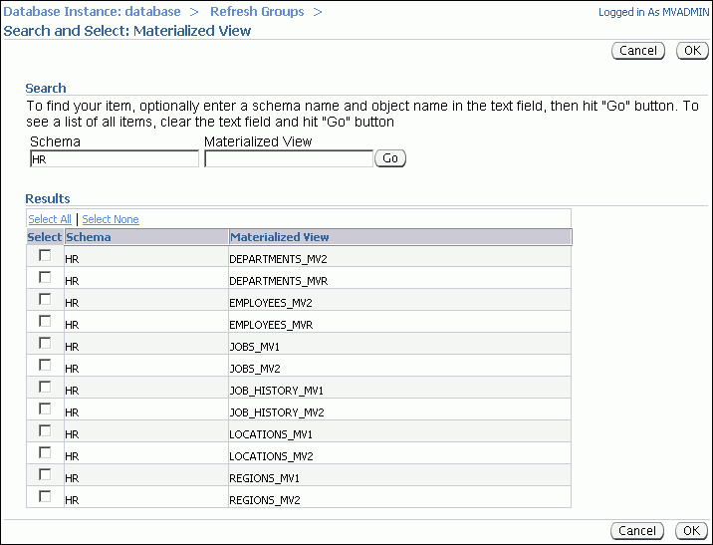
Task: Click JOBS_MV2 name cell
Action: [399, 366]
